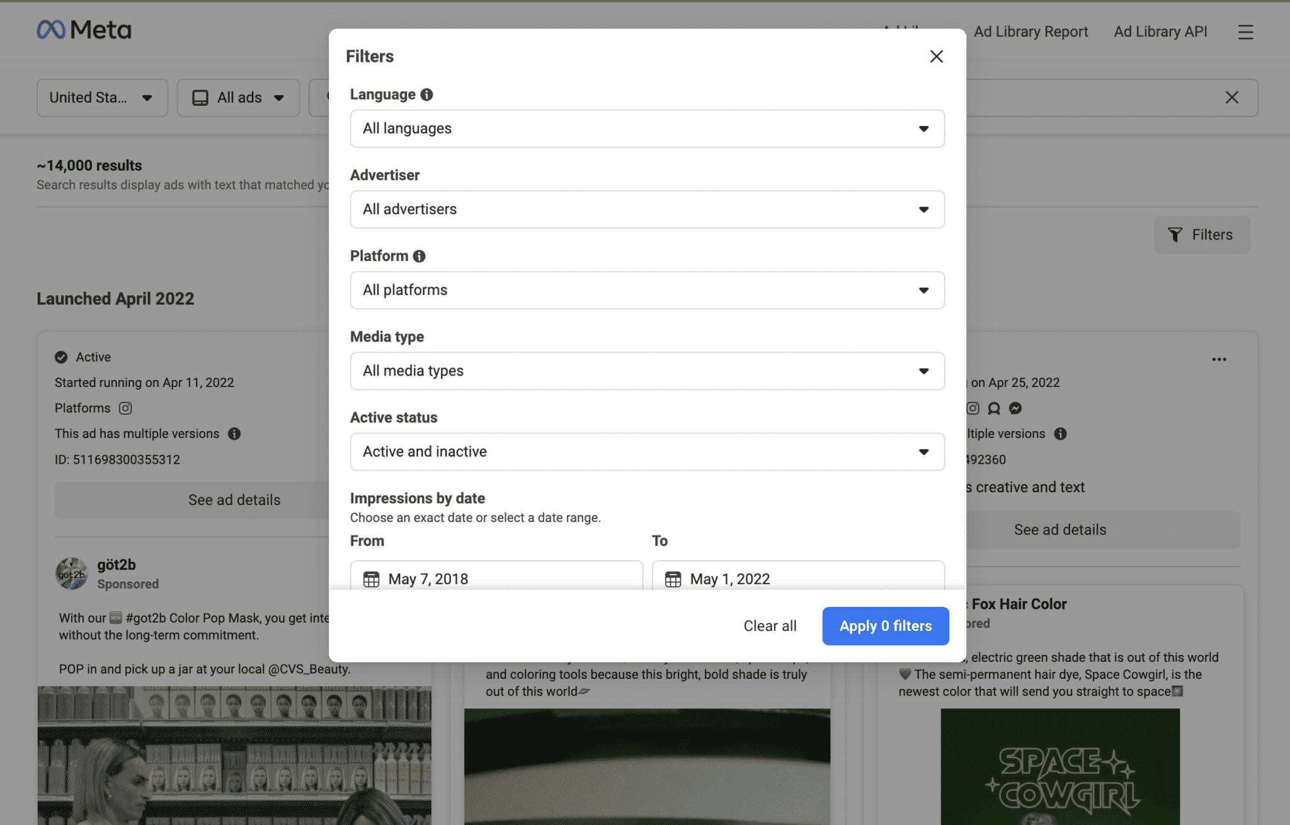
Task: Switch to Ad Library Report
Action: [x=1030, y=32]
